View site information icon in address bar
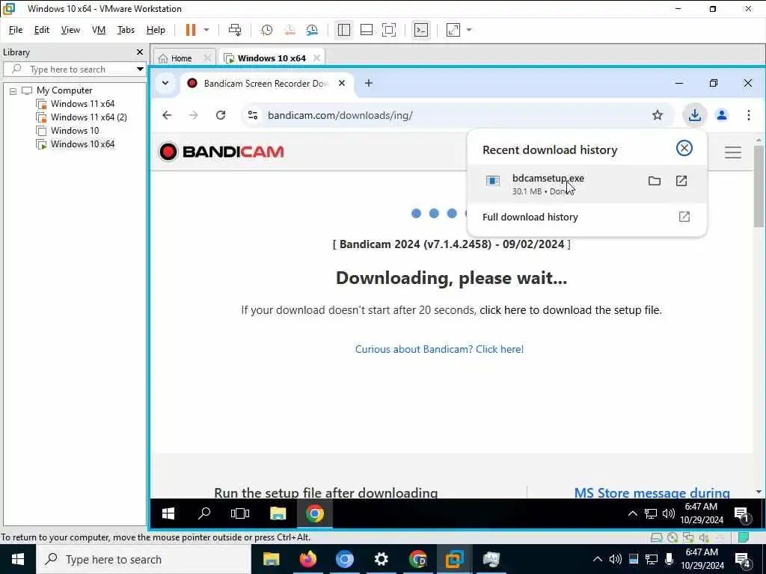Screen dimensions: 766x574 tap(253, 115)
